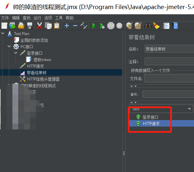Open Help with question mark icon
This screenshot has height=172, width=194.
coord(175,26)
